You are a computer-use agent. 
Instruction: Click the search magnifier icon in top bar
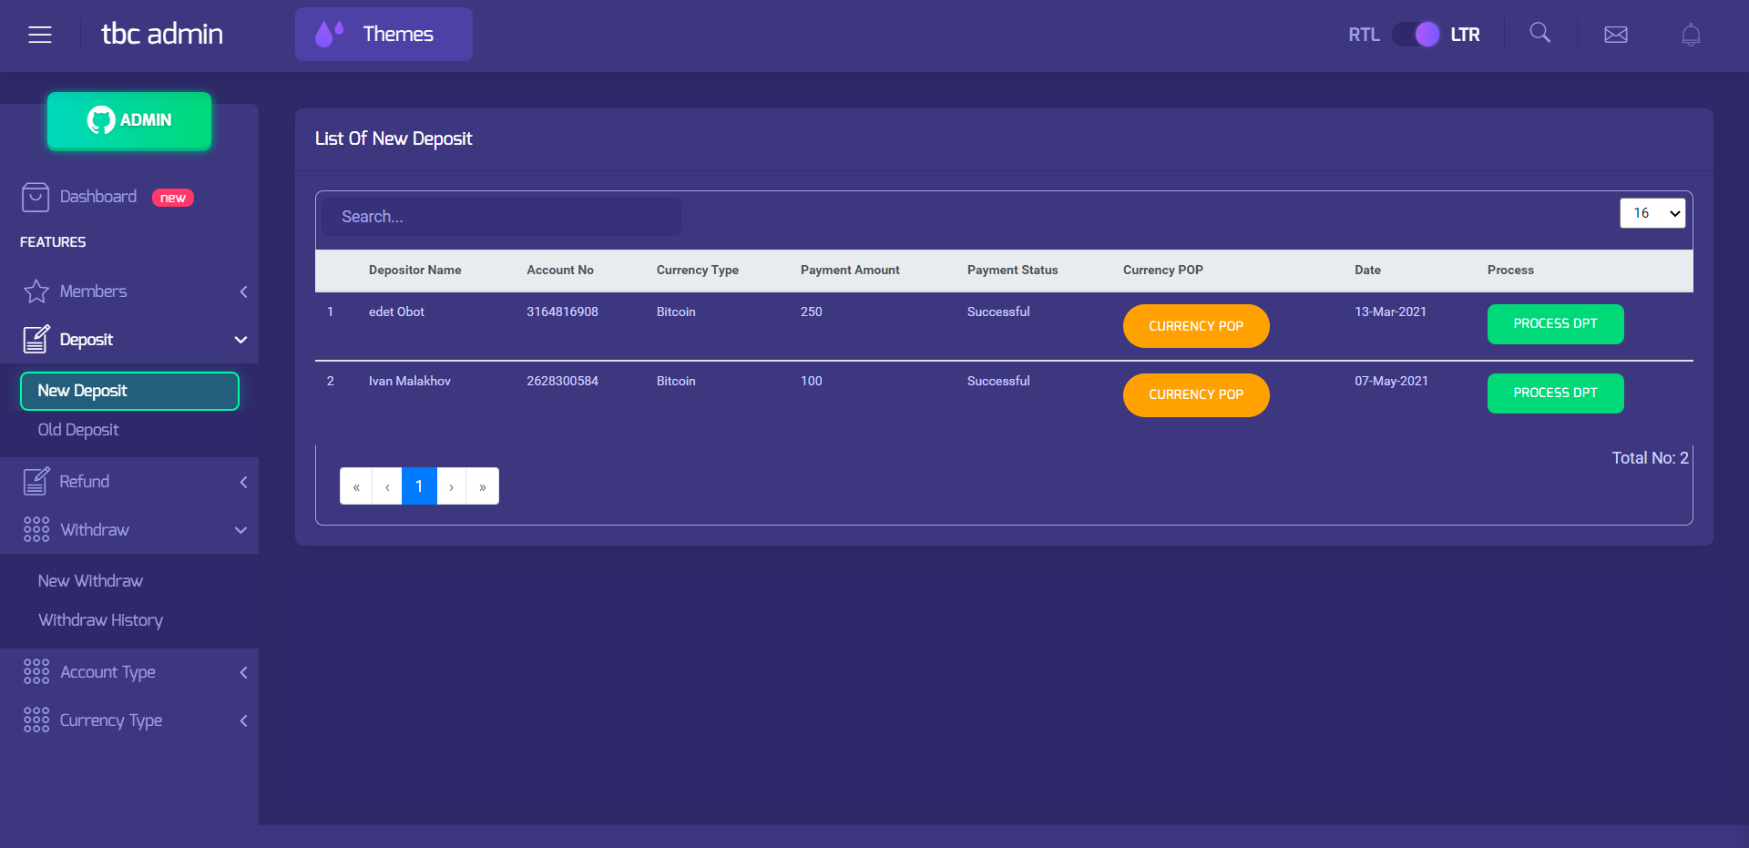[1539, 33]
